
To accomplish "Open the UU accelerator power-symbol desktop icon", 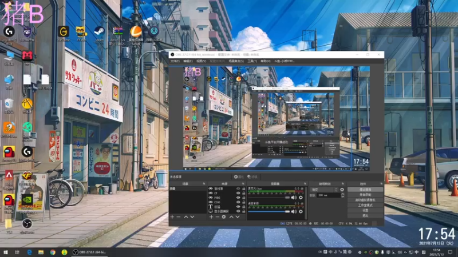I will pyautogui.click(x=154, y=31).
